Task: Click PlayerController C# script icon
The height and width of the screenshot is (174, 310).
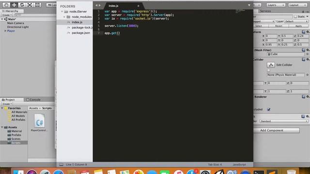Action: point(39,121)
